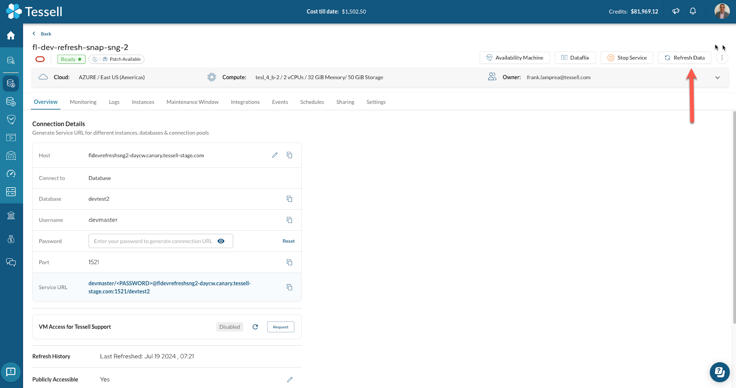This screenshot has height=388, width=736.
Task: Open the feedback icon at sidebar bottom
Action: (11, 371)
